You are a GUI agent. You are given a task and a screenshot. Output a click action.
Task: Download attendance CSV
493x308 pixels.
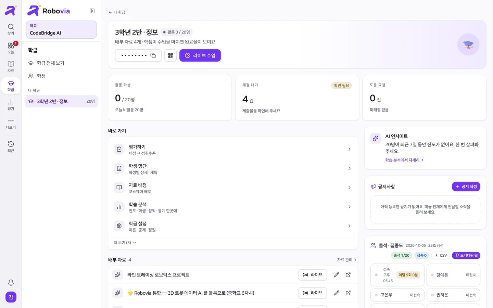(441, 255)
